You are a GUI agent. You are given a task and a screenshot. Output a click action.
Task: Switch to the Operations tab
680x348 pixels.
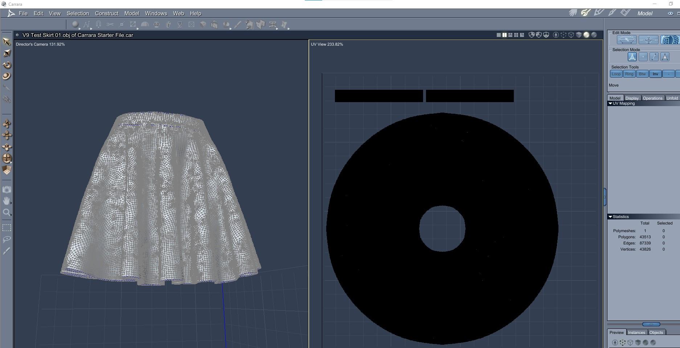pyautogui.click(x=652, y=98)
